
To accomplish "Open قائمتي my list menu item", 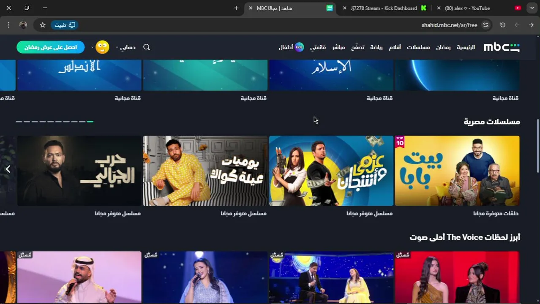I will 318,47.
